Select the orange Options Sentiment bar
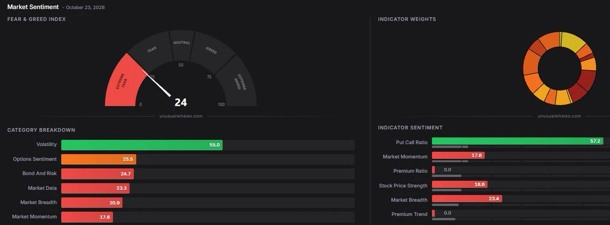The height and width of the screenshot is (225, 610). click(x=99, y=159)
